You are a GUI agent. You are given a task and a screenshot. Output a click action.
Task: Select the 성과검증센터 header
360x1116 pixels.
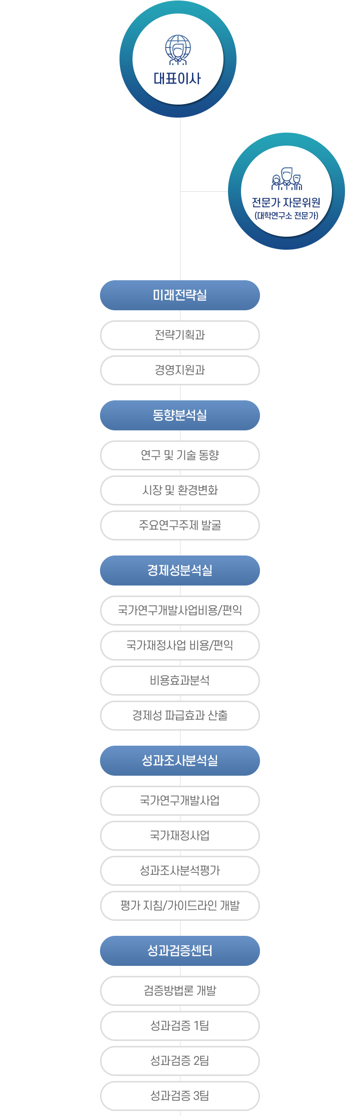[x=180, y=951]
